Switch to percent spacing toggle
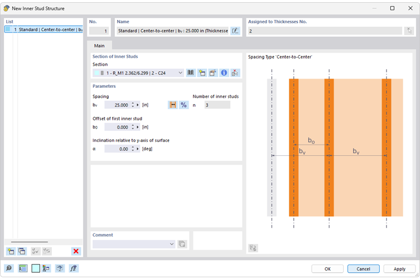This screenshot has width=420, height=280. coord(183,105)
